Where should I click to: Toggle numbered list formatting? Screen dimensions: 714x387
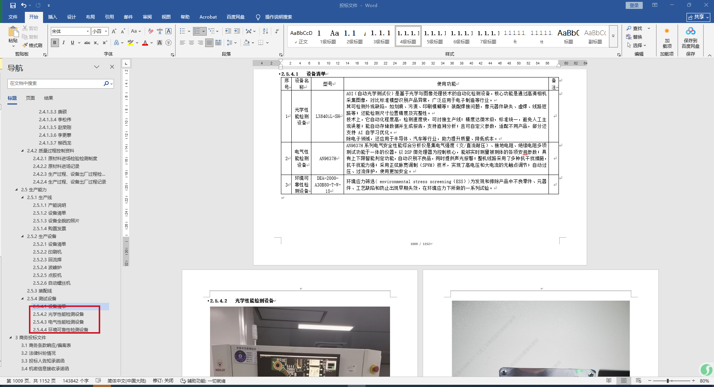coord(197,31)
